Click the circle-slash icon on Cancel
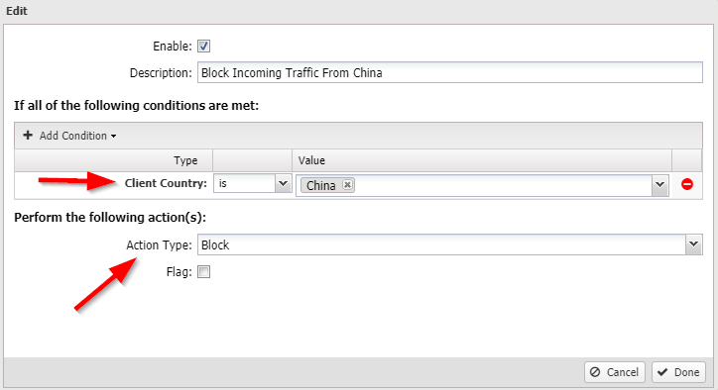This screenshot has height=390, width=718. [x=595, y=372]
